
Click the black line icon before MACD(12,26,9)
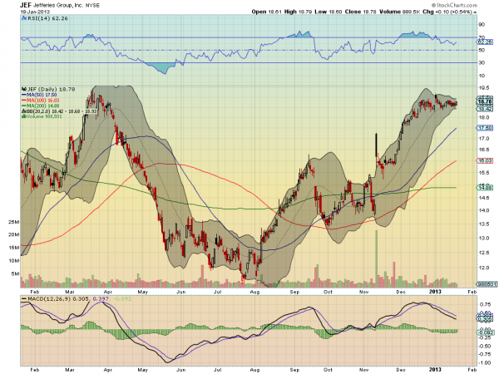tap(24, 299)
